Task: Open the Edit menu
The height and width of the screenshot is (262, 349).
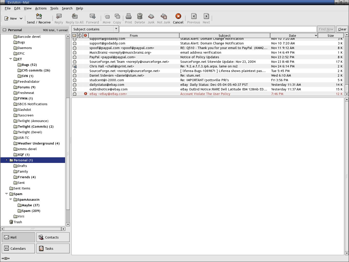Action: coord(17,8)
